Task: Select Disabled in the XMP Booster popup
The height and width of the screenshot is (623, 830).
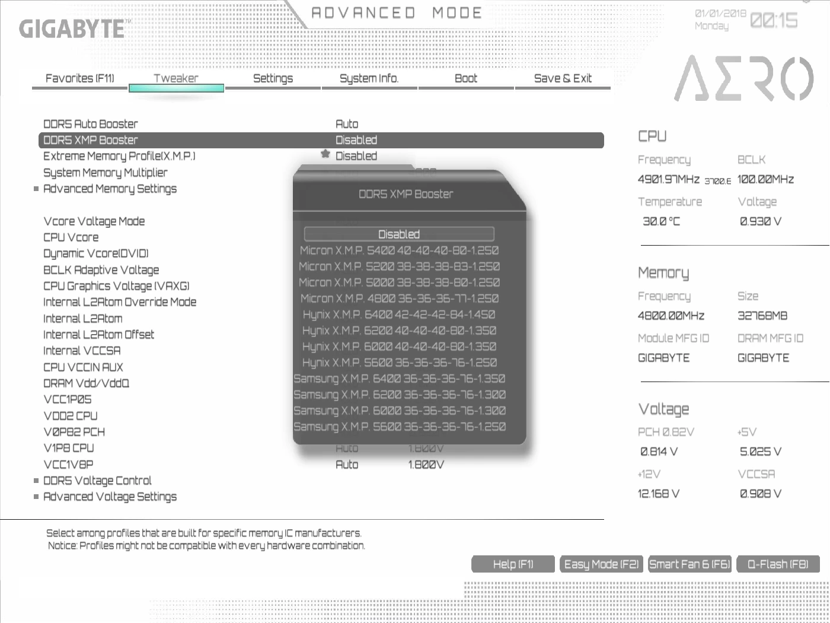Action: 399,234
